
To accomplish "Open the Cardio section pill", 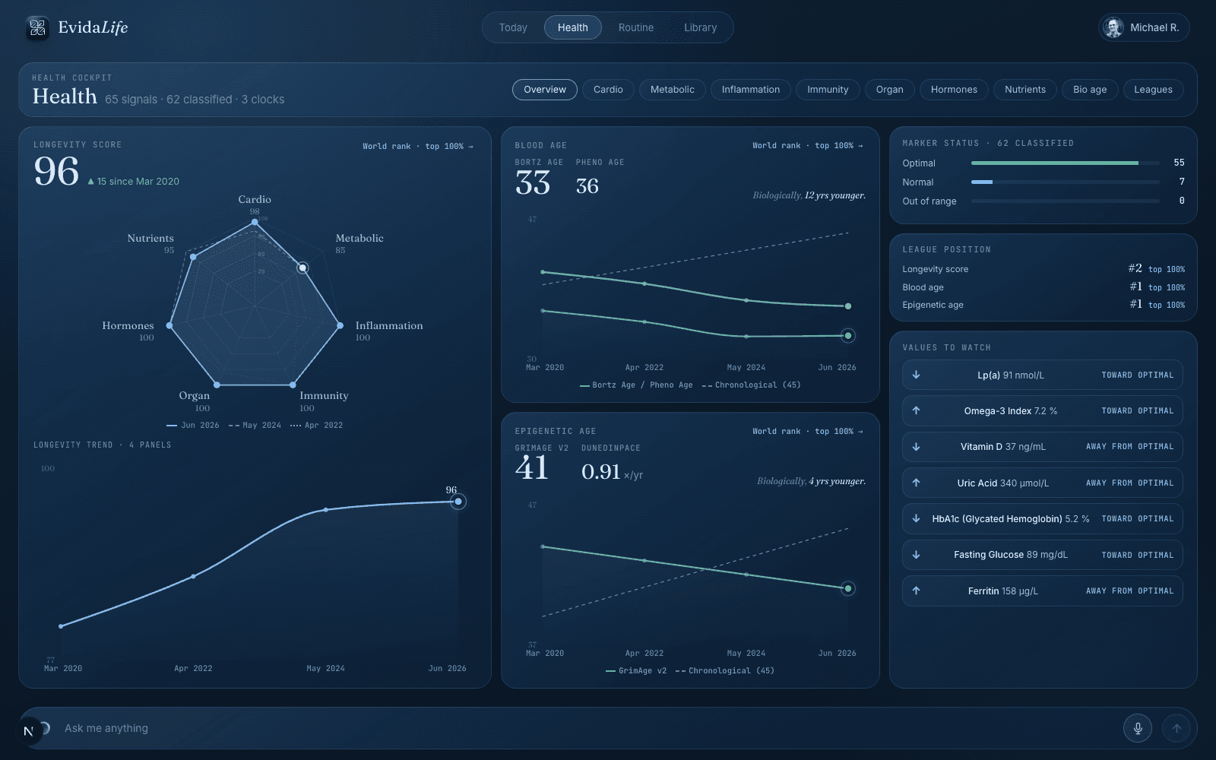I will pyautogui.click(x=608, y=90).
